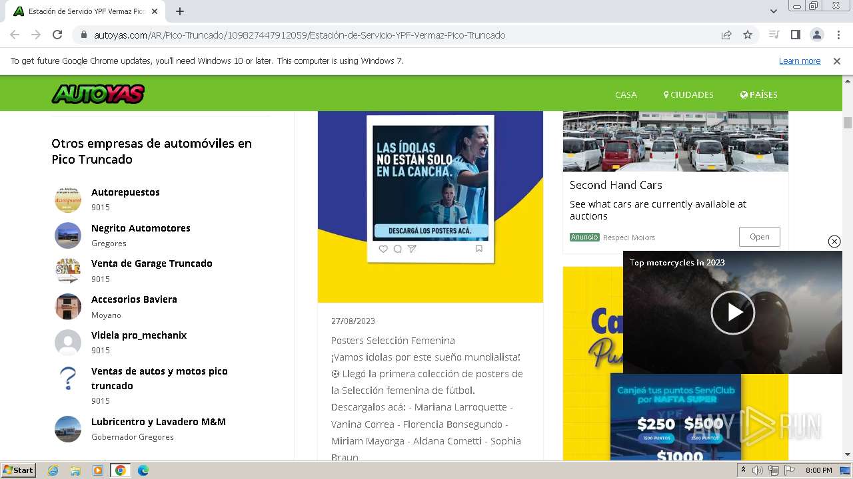Screen dimensions: 853x479
Task: Open the Autorepuestos business link
Action: (125, 192)
